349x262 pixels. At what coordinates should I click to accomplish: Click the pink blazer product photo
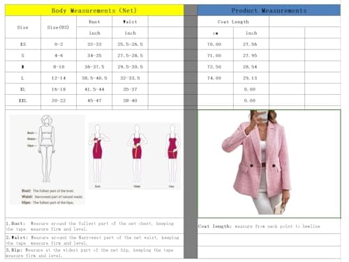(257, 162)
